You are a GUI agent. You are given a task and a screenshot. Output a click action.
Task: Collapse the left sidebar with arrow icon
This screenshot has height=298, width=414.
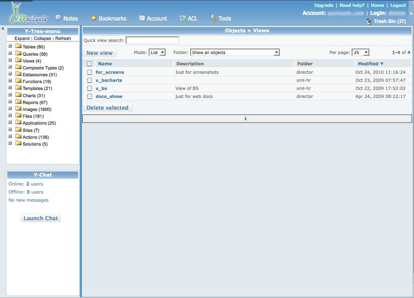click(x=2, y=29)
